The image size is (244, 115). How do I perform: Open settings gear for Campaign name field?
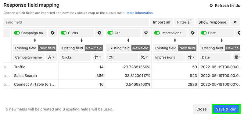(x=52, y=33)
